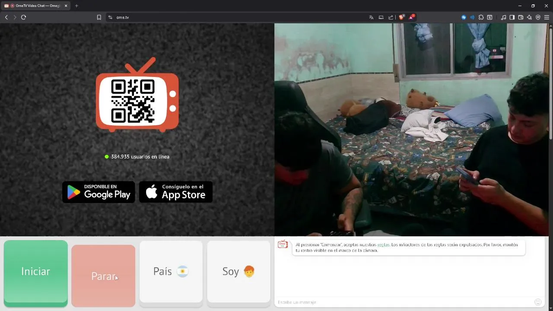Screen dimensions: 553x311
Task: Open the extensions puzzle menu
Action: pyautogui.click(x=481, y=17)
